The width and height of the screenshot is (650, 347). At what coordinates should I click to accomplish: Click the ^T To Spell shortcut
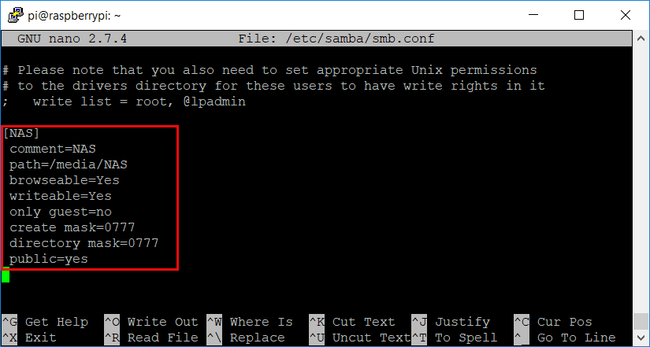(x=455, y=338)
